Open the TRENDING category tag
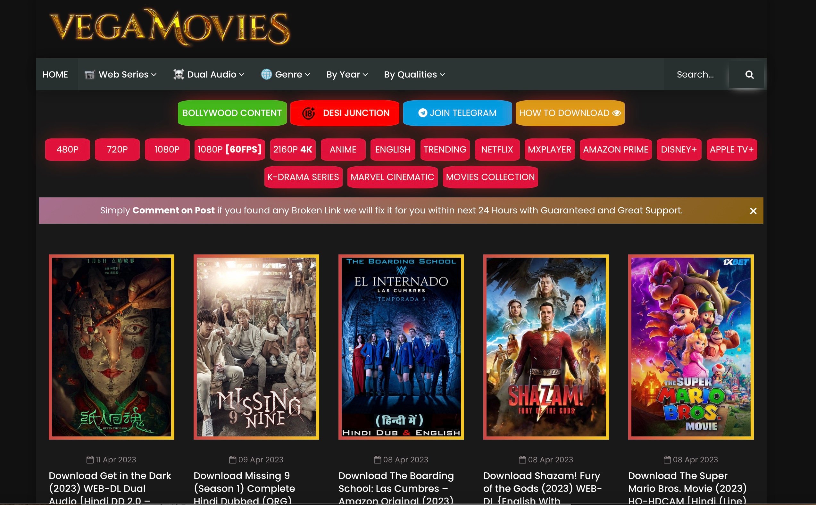Image resolution: width=816 pixels, height=505 pixels. pos(445,149)
